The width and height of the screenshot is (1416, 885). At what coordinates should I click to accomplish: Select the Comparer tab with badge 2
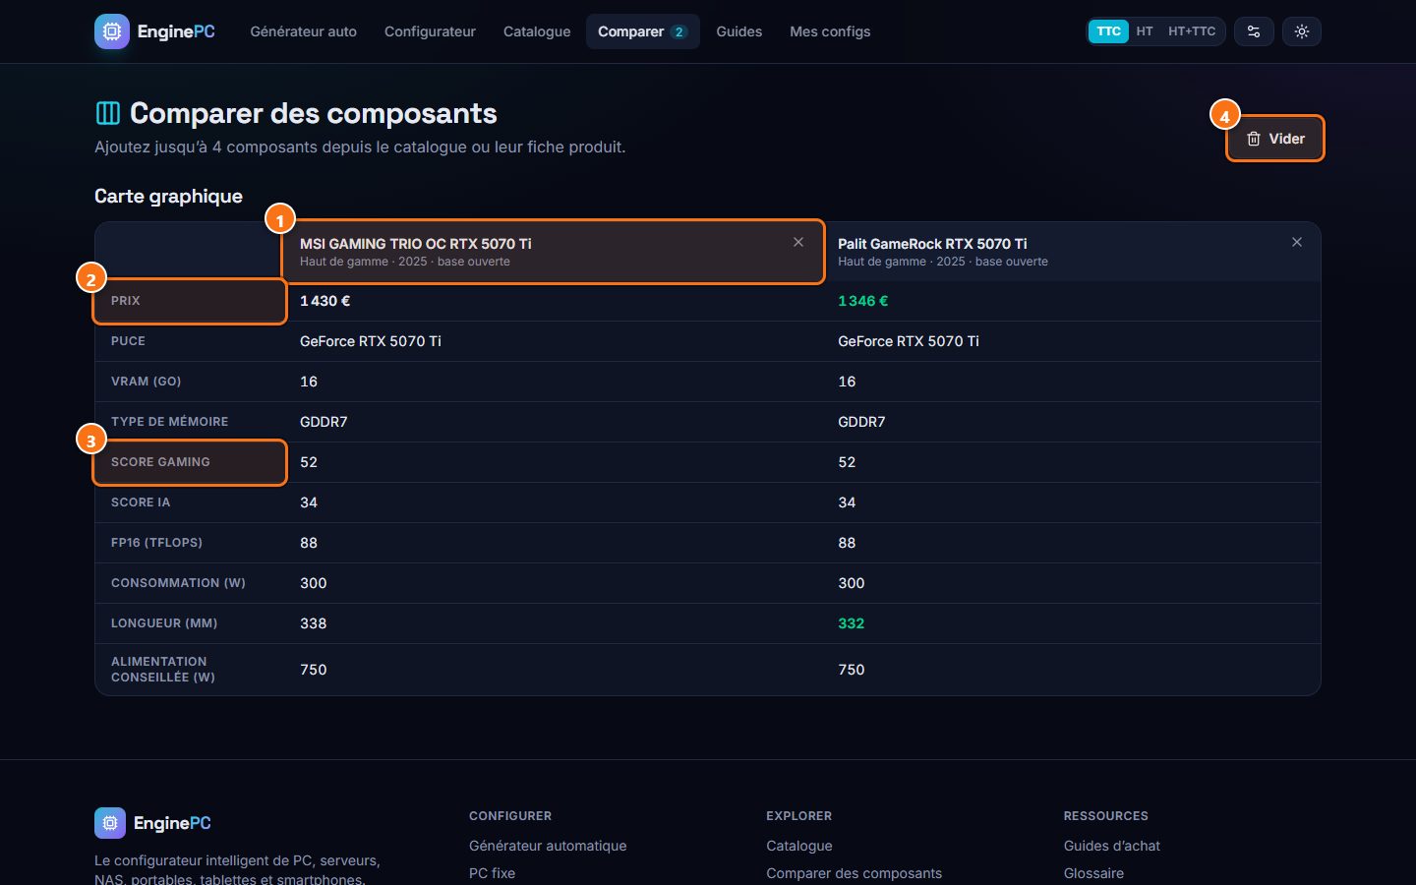pos(642,31)
